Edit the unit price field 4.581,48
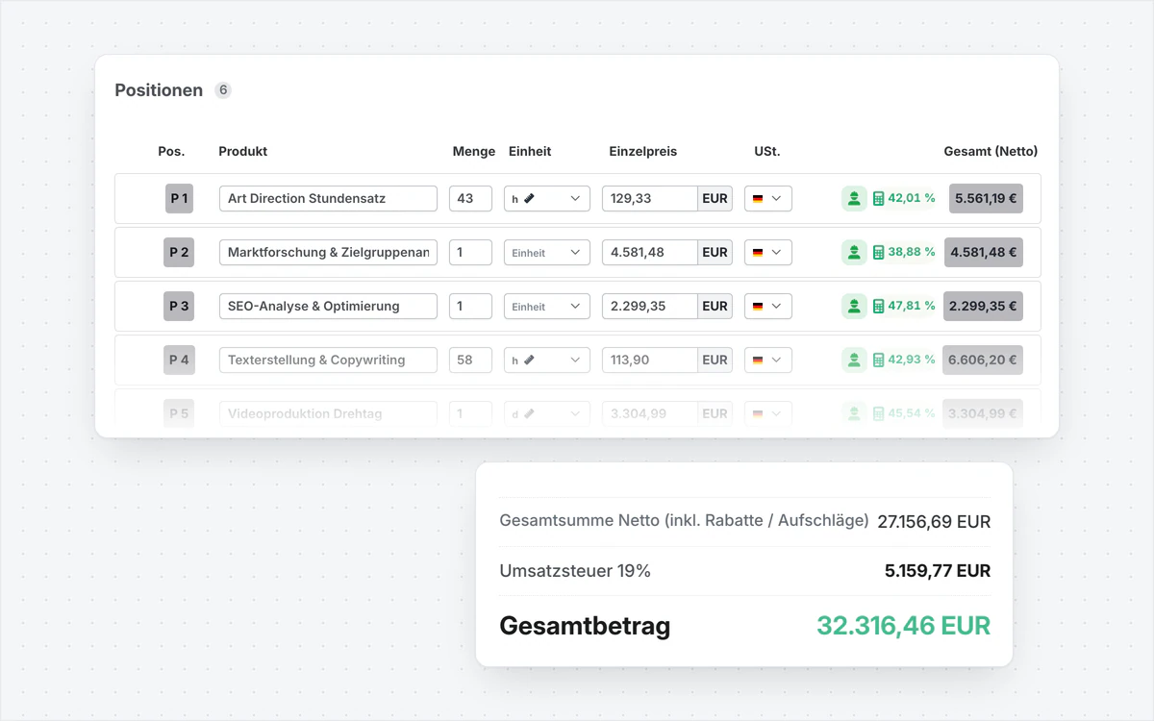This screenshot has height=721, width=1154. click(650, 252)
